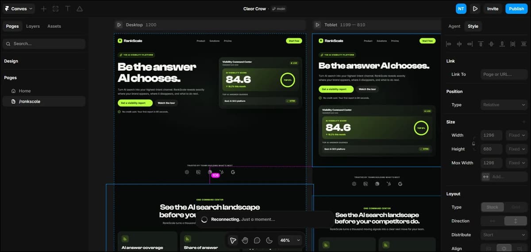Click the green Start free button on Desktop canvas

pos(294,41)
